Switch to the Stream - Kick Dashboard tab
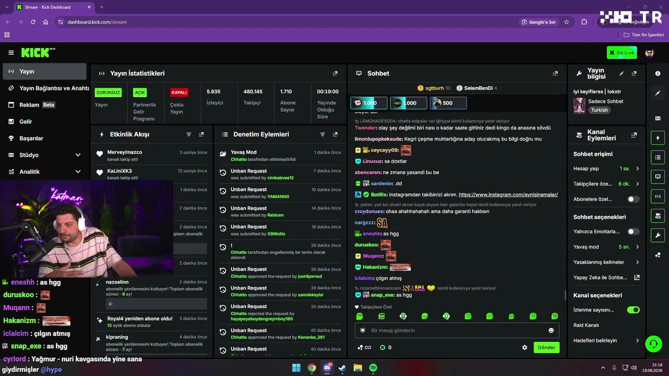669x376 pixels. point(54,7)
